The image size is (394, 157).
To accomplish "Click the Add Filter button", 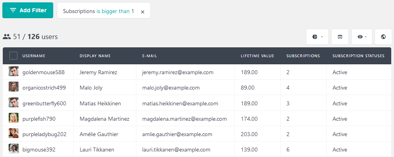I will click(x=28, y=10).
